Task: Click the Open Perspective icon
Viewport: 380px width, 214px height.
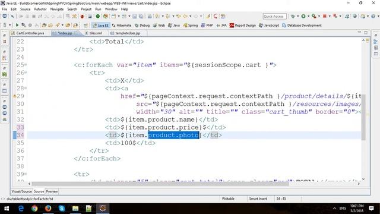Action: coord(85,25)
